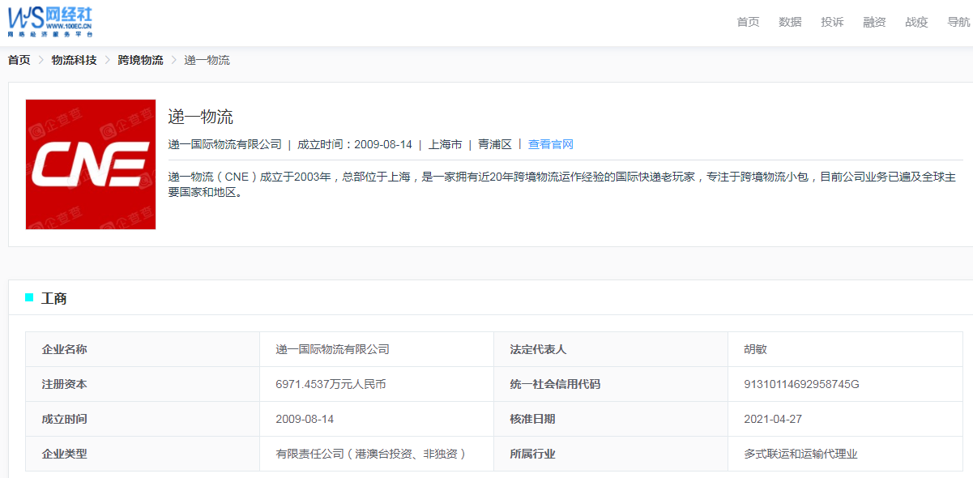Select the 战疫 navigation item
Screen dimensions: 973x478
tap(916, 22)
